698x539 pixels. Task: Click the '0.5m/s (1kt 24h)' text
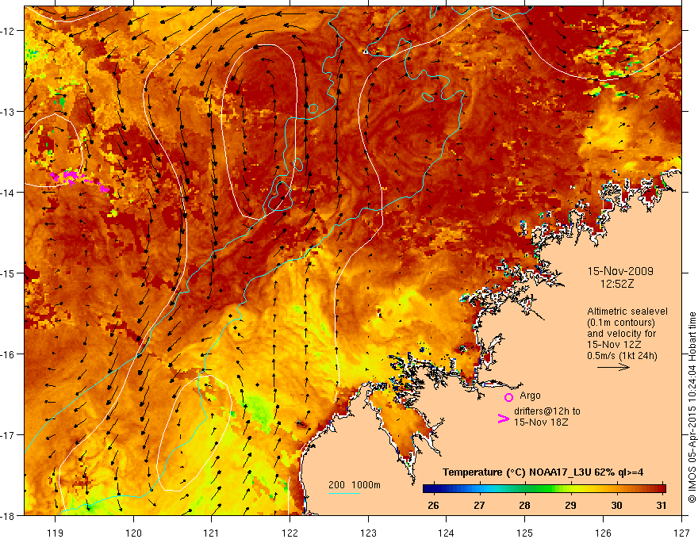tap(622, 356)
